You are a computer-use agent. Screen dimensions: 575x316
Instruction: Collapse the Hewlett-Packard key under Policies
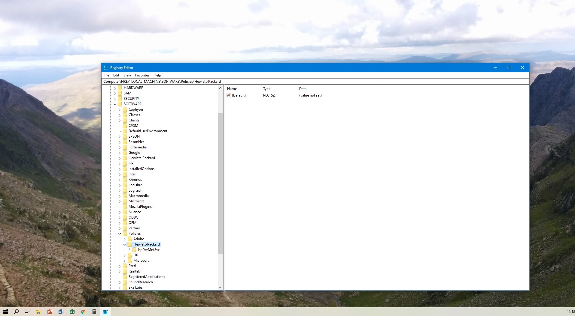pyautogui.click(x=124, y=244)
